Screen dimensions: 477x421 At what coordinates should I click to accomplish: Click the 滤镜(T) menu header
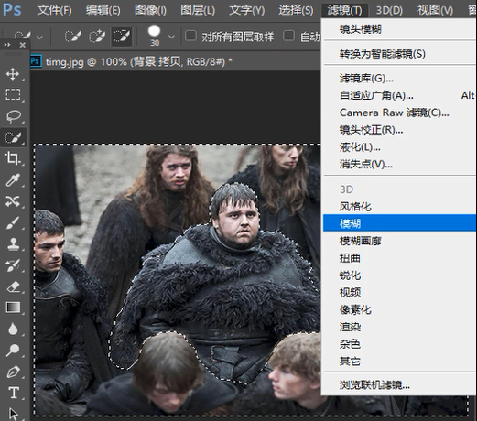344,10
